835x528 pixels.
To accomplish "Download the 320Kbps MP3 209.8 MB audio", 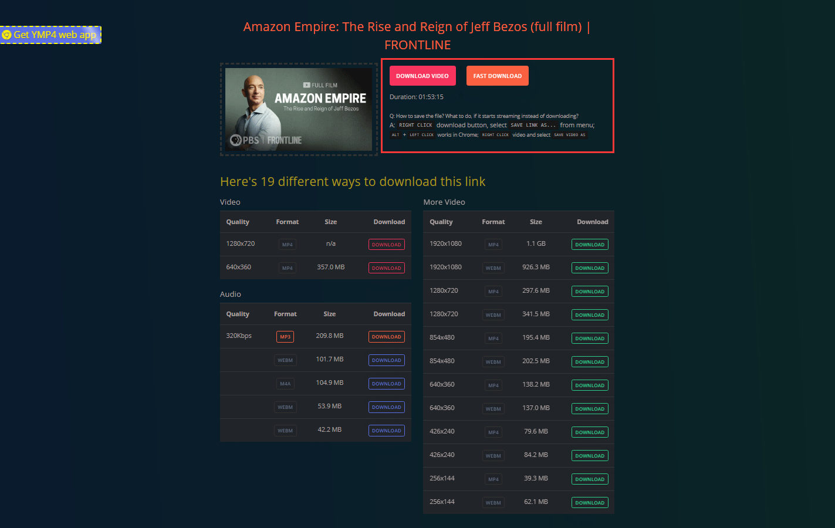I will click(387, 337).
